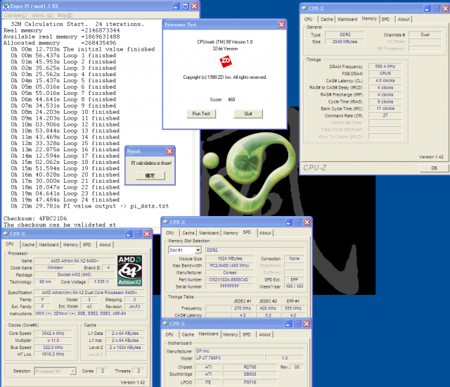Select SPD tab in CPU-Z Mainboard window
Screen dimensions: 450x387
point(246,334)
